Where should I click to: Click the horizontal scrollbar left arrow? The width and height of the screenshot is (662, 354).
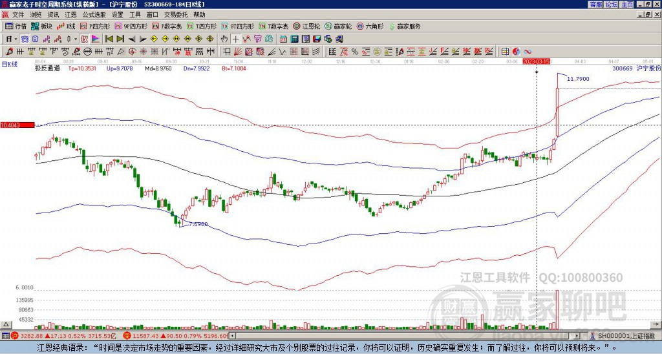pyautogui.click(x=232, y=336)
